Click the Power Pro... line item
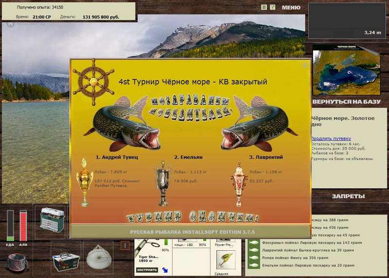The image size is (389, 278). (223, 245)
